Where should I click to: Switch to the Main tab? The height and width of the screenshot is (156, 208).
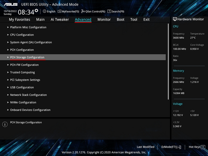(x=40, y=19)
